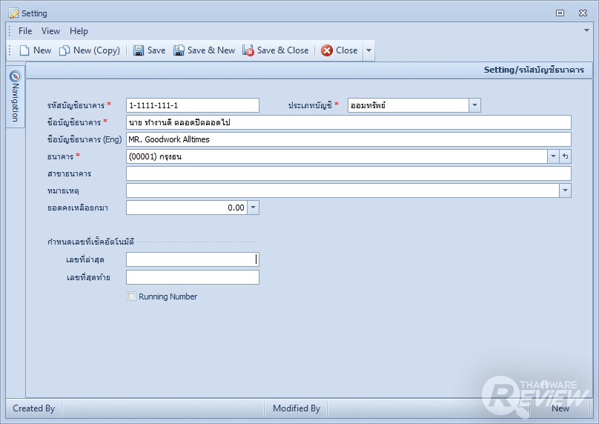The height and width of the screenshot is (424, 599).
Task: Click the Setting/รหัสบัญชีธนาคาร header title
Action: click(x=534, y=70)
